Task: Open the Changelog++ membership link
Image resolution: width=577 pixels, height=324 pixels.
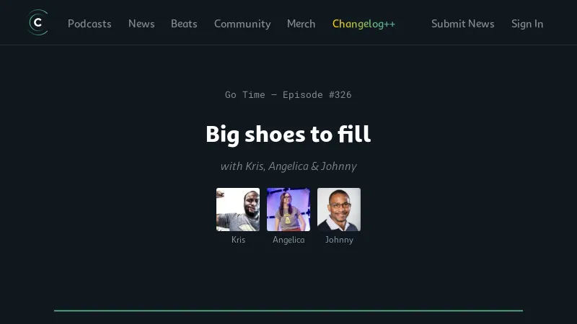Action: coord(364,24)
